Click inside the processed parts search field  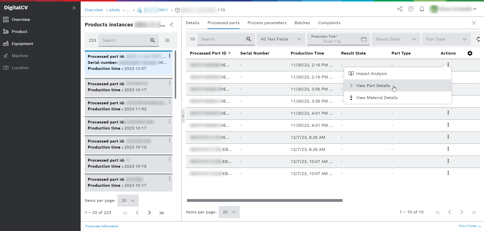tap(222, 39)
